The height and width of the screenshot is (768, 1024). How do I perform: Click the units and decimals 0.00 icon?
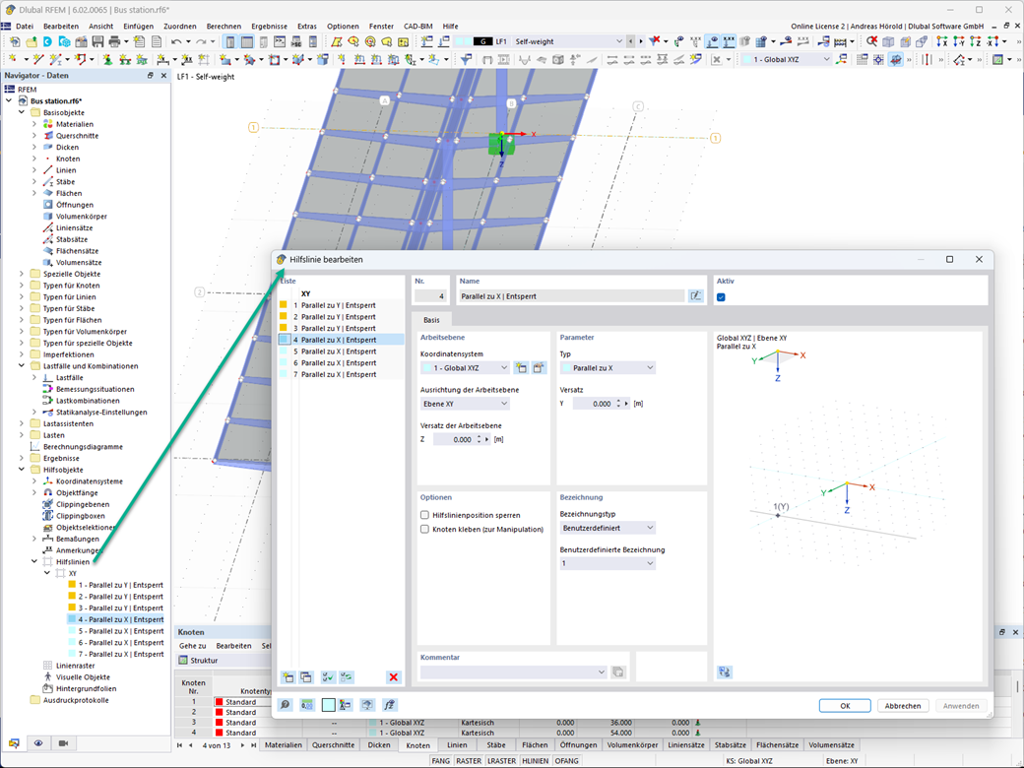click(307, 705)
